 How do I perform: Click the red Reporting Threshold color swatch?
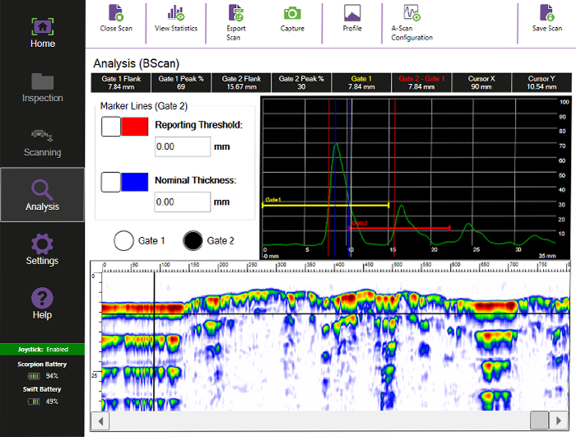click(x=133, y=126)
